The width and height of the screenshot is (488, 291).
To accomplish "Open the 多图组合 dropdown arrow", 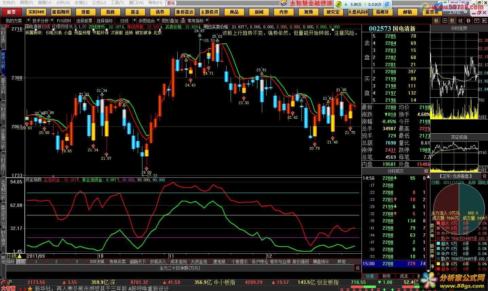I will point(158,21).
